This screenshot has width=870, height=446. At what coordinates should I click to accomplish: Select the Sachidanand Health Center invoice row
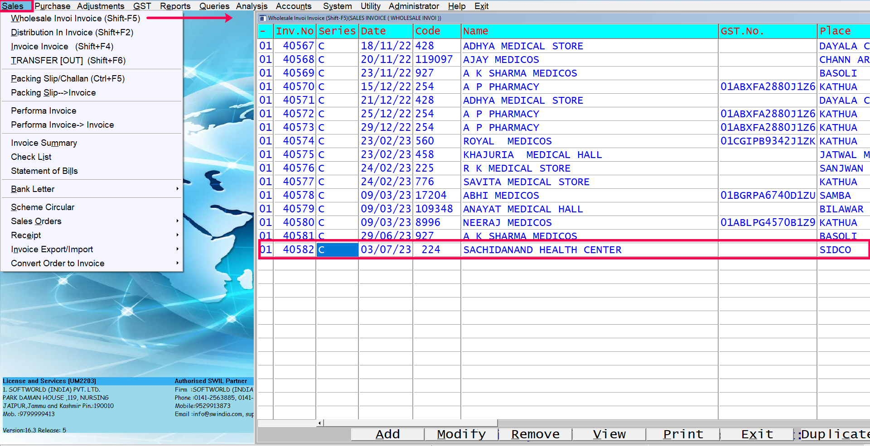[542, 250]
